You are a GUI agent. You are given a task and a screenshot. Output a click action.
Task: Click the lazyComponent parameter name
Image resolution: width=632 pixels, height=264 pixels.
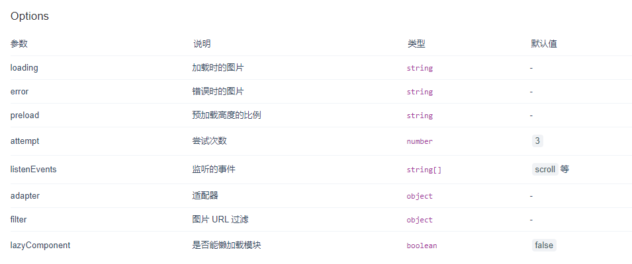[40, 245]
